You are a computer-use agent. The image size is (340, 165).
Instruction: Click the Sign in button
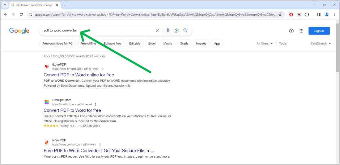(x=319, y=31)
